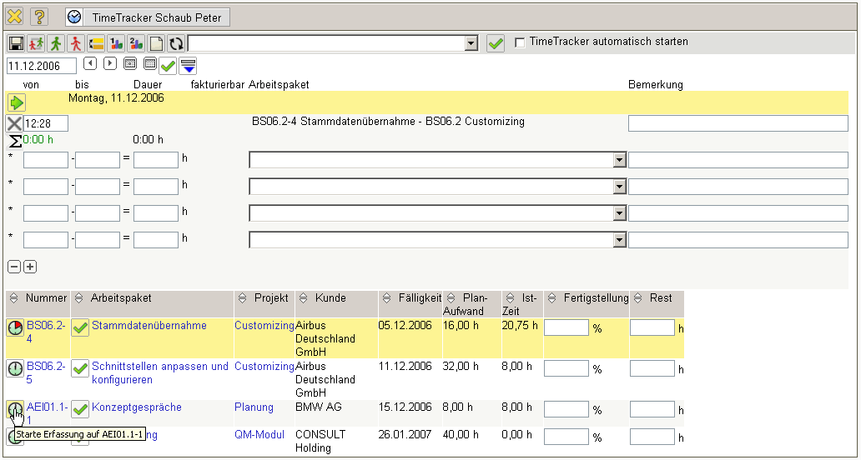Click the date field showing 11.12.2006
This screenshot has width=861, height=460.
tap(41, 65)
